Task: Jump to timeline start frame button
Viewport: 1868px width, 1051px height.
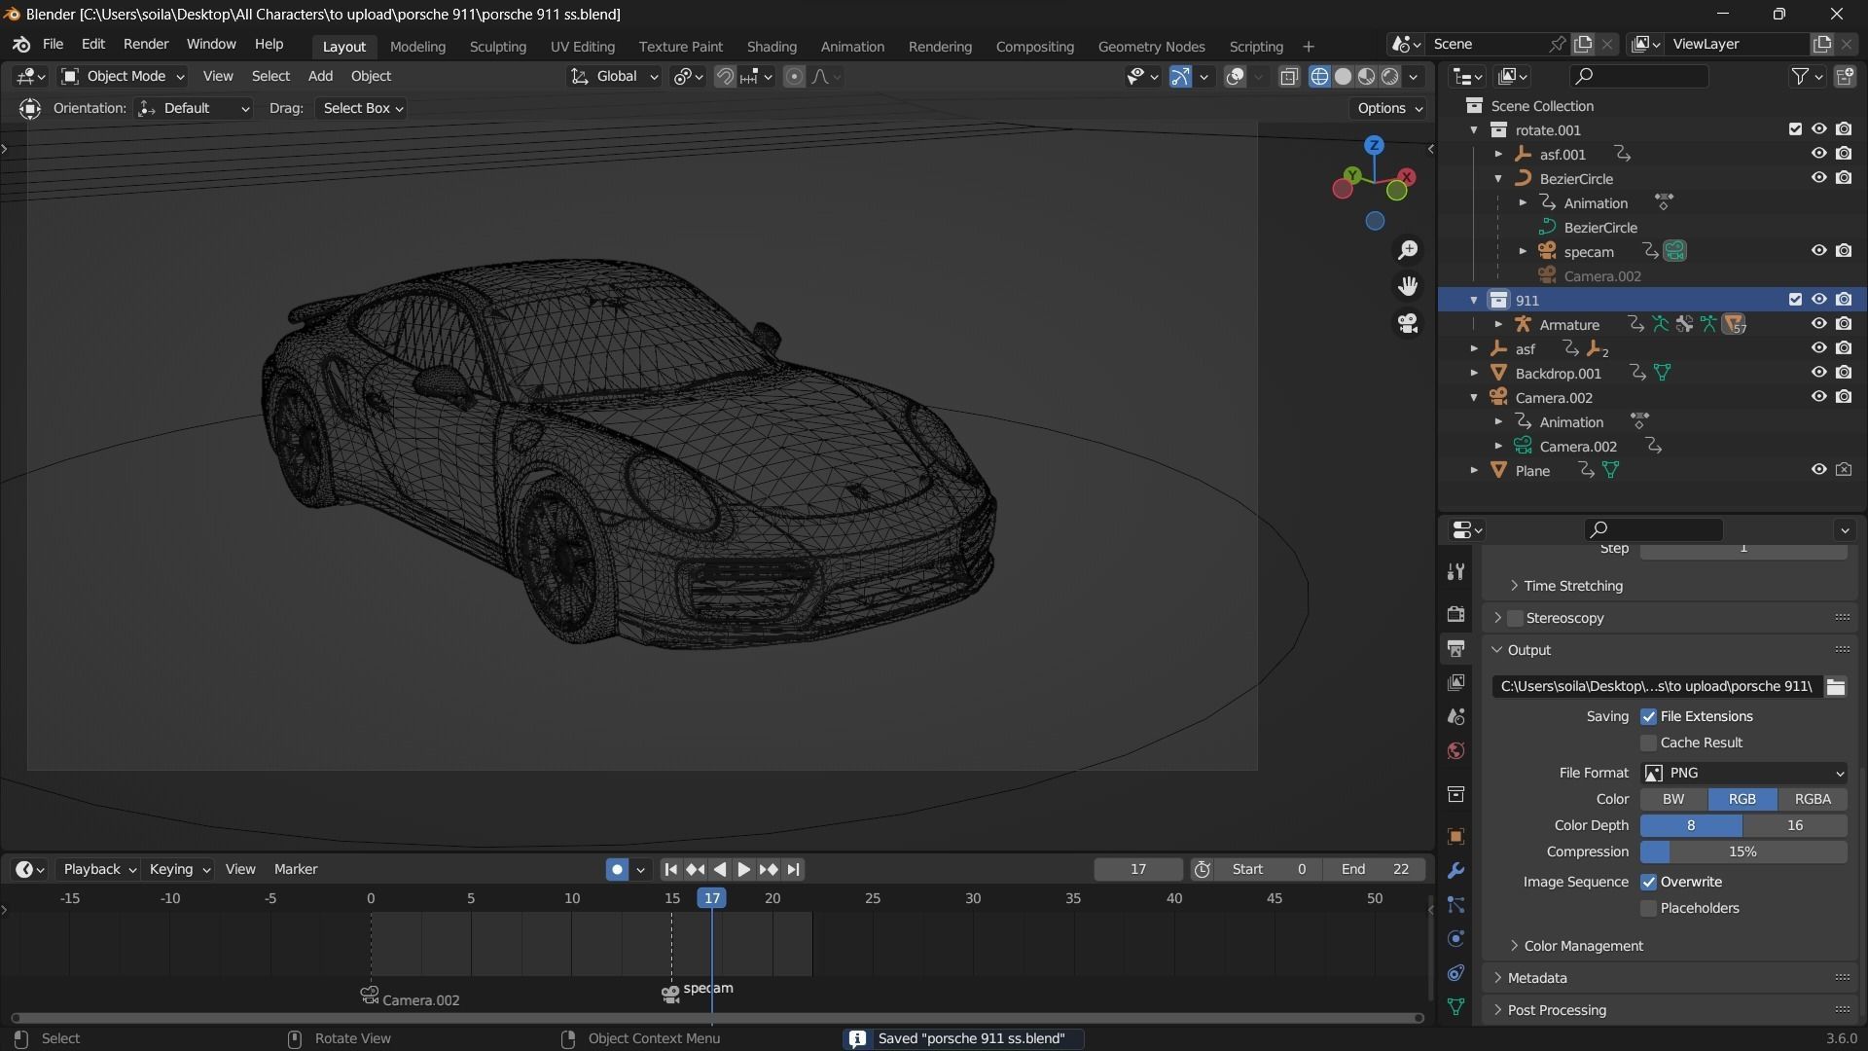Action: click(671, 869)
